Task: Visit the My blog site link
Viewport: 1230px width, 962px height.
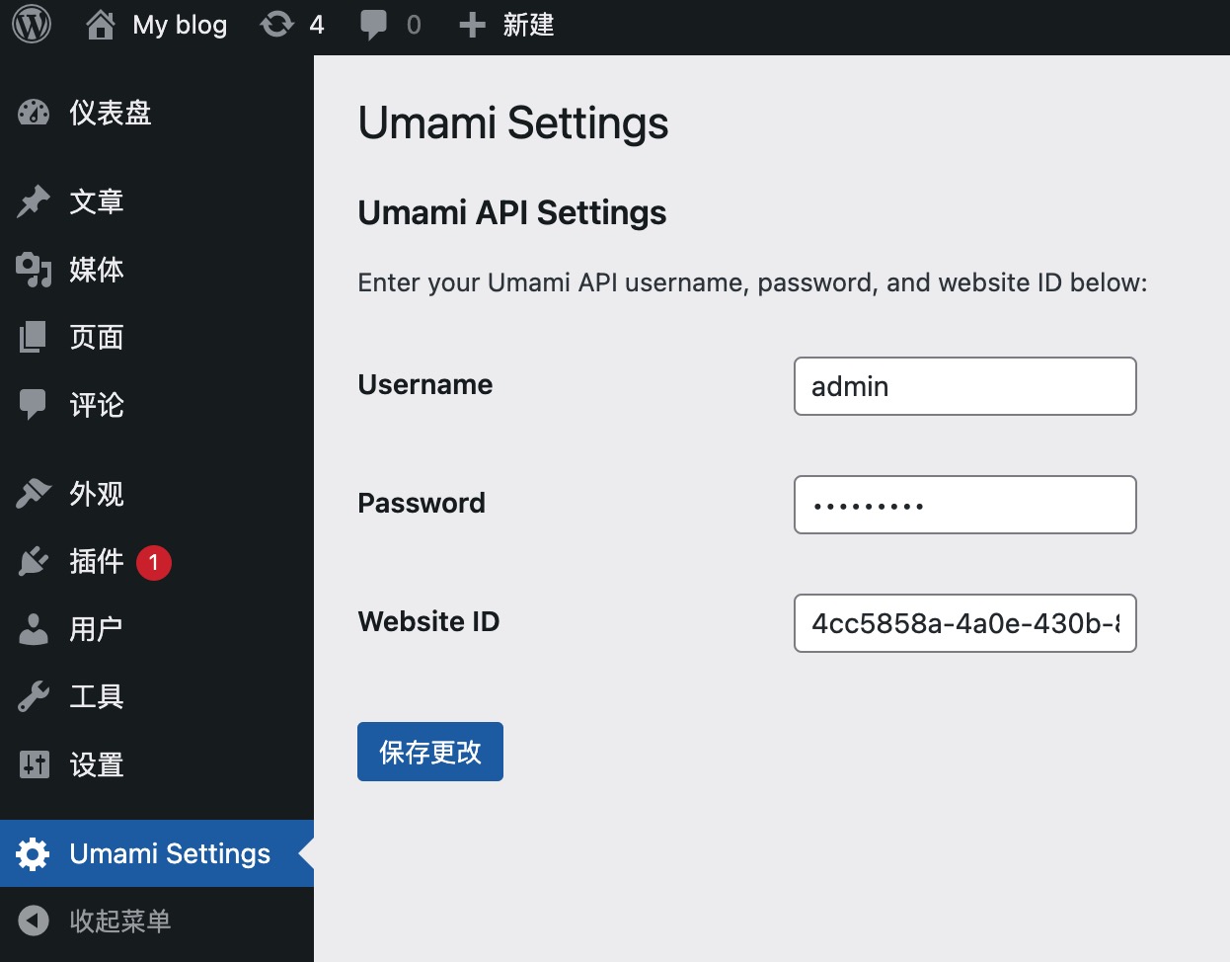Action: click(x=180, y=25)
